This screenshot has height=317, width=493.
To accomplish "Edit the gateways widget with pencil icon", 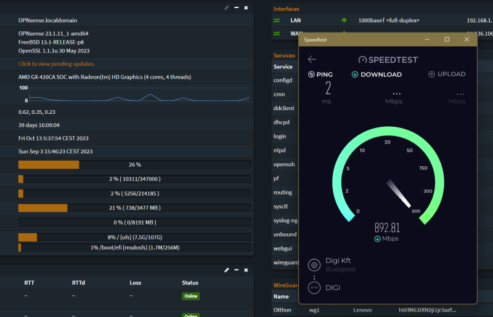I will (227, 270).
